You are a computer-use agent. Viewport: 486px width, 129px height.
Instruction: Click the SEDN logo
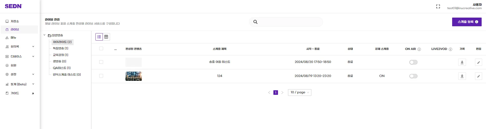[13, 6]
